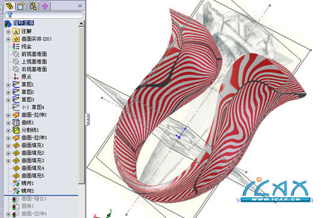Click the feature tree filter field

[44, 15]
